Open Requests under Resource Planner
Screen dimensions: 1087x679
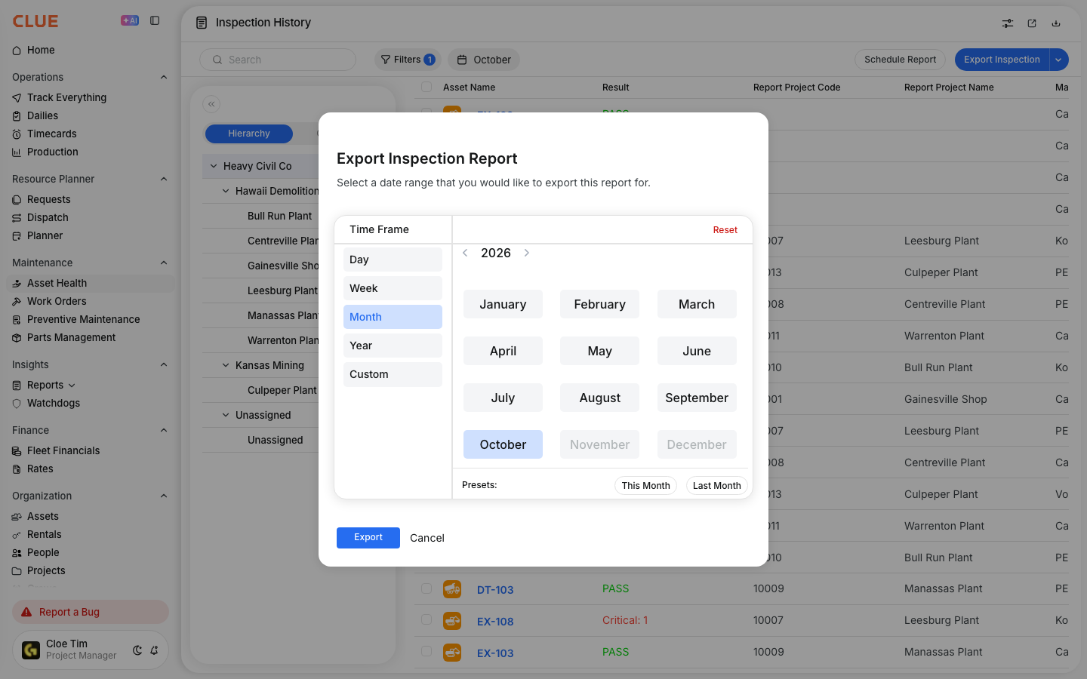[48, 199]
